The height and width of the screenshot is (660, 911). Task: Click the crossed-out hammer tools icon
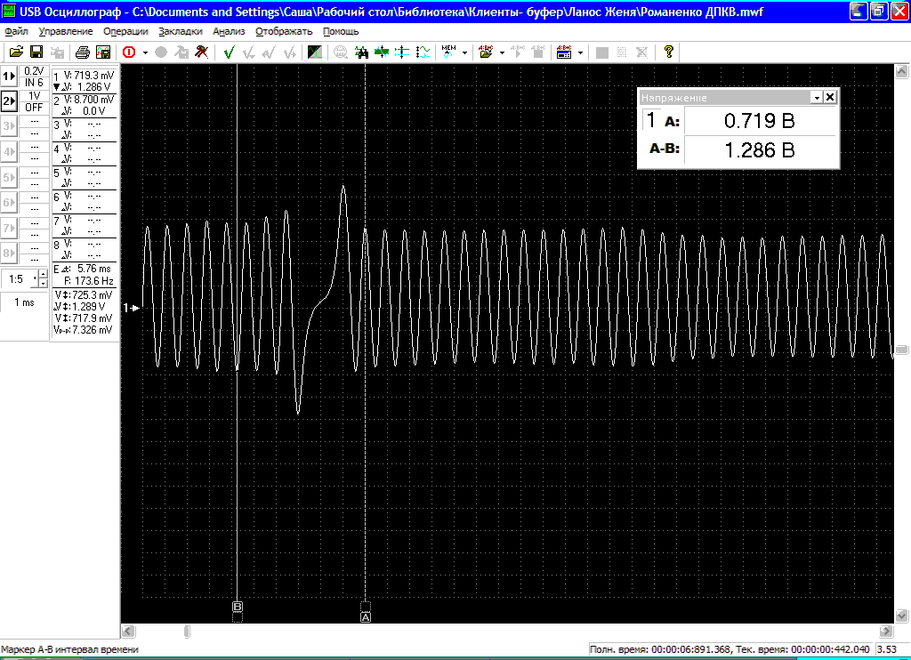pos(202,52)
